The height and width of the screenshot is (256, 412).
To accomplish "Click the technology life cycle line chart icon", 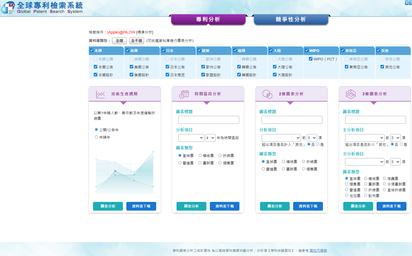I will (100, 94).
